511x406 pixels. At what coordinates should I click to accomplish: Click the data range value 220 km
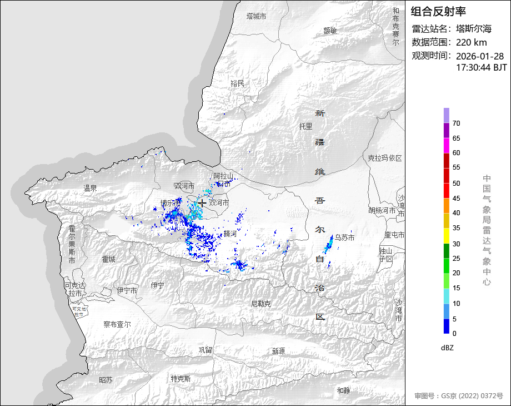point(471,42)
